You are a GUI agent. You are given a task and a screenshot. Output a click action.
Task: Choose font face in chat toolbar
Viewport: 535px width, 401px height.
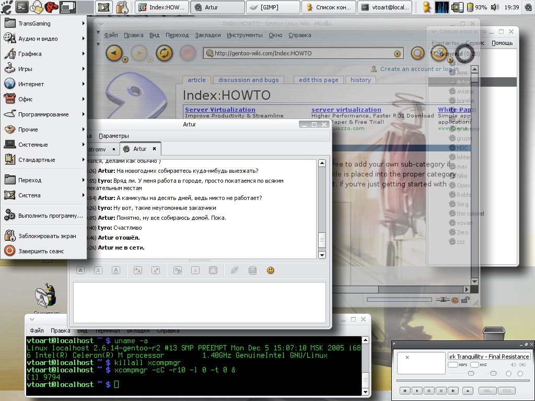click(x=178, y=270)
